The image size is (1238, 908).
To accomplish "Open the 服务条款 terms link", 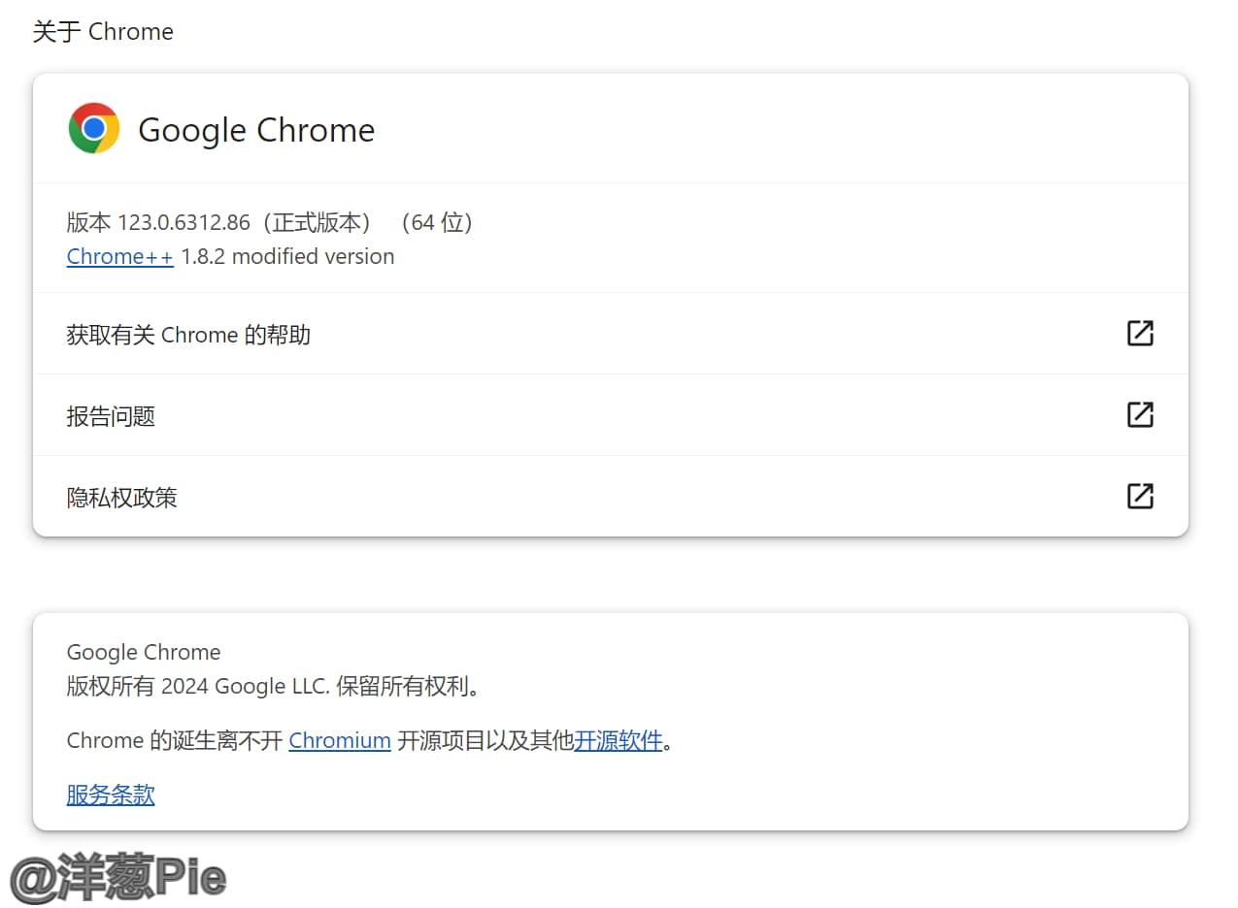I will pyautogui.click(x=110, y=794).
